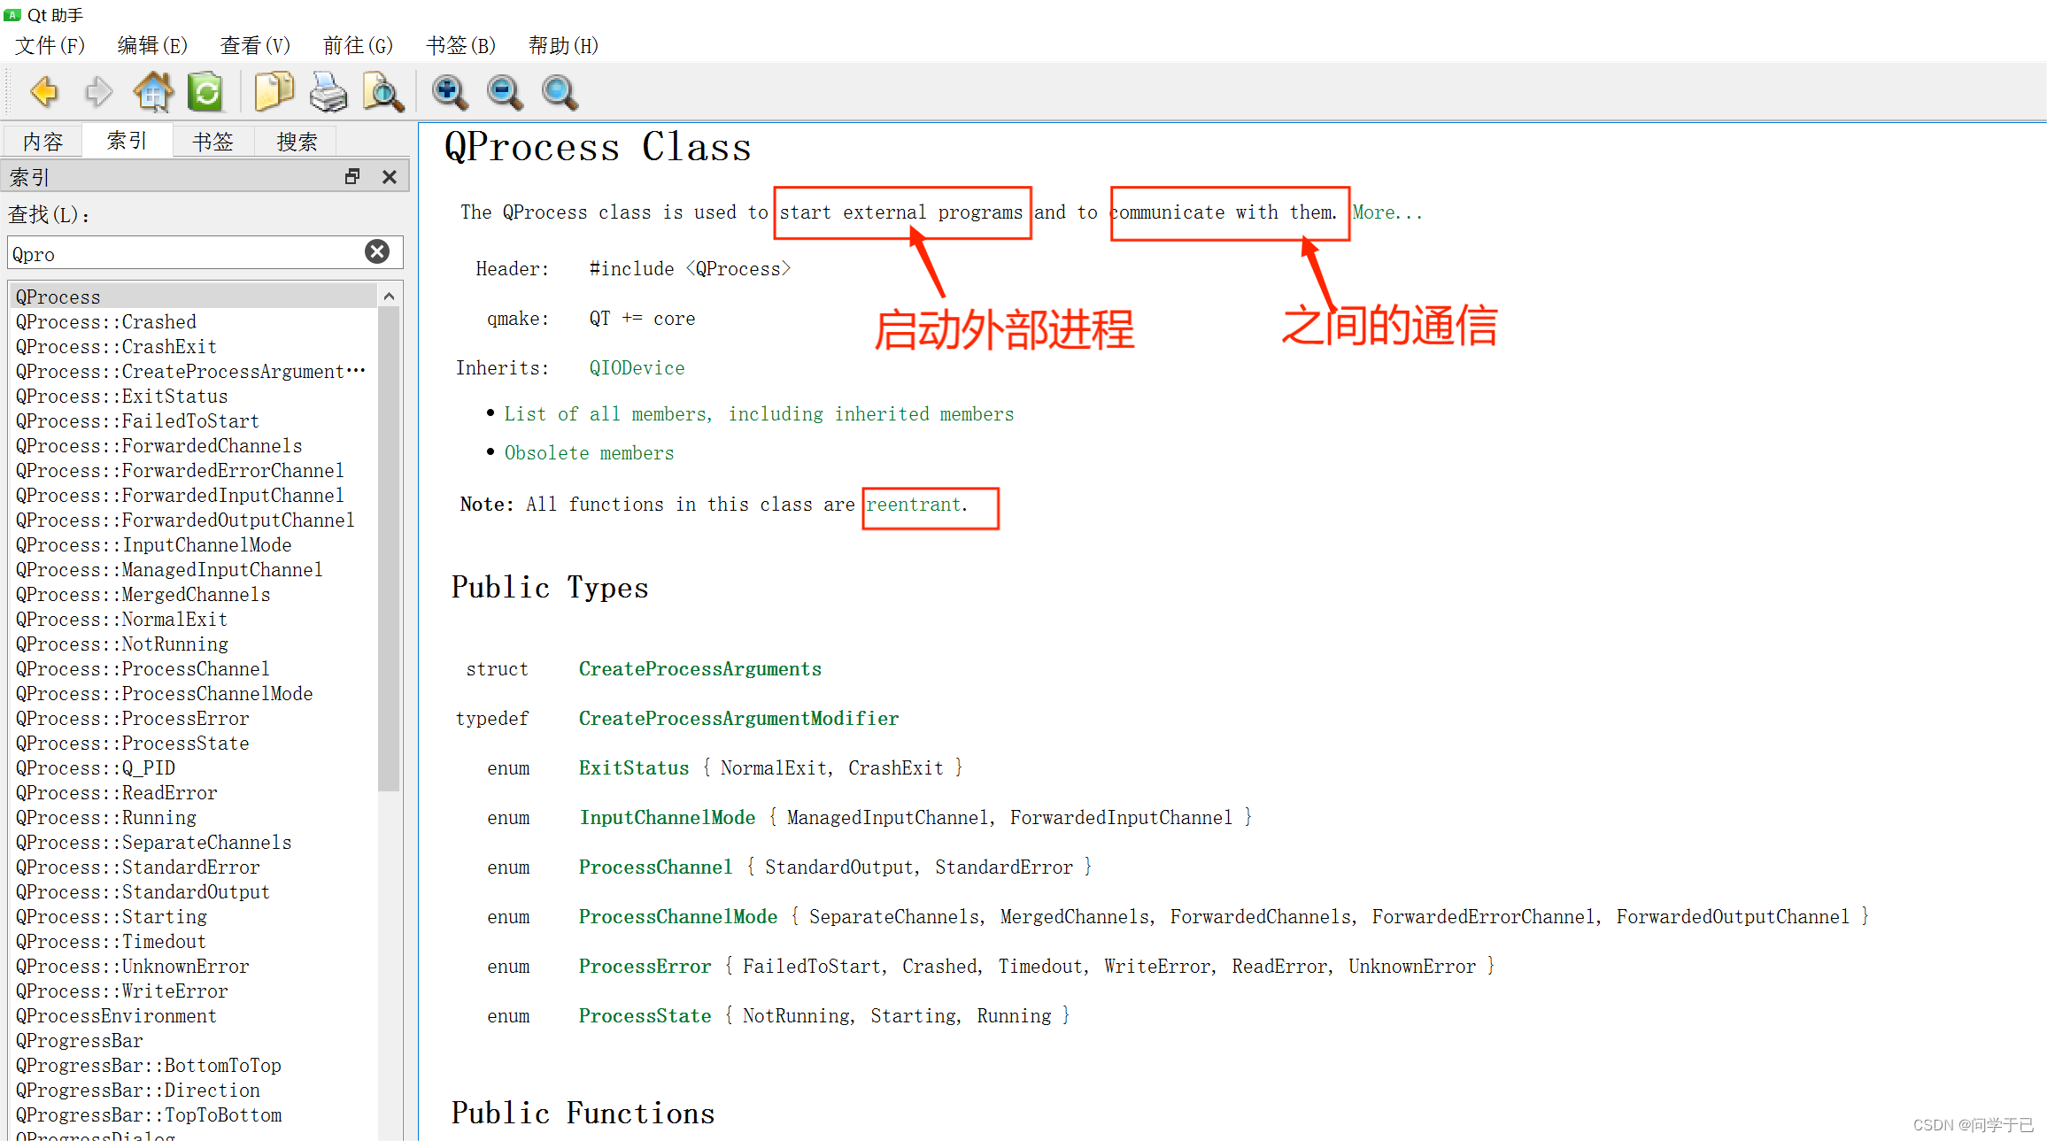This screenshot has height=1141, width=2047.
Task: Select QProcess::FailedToStart index entry
Action: tap(194, 421)
